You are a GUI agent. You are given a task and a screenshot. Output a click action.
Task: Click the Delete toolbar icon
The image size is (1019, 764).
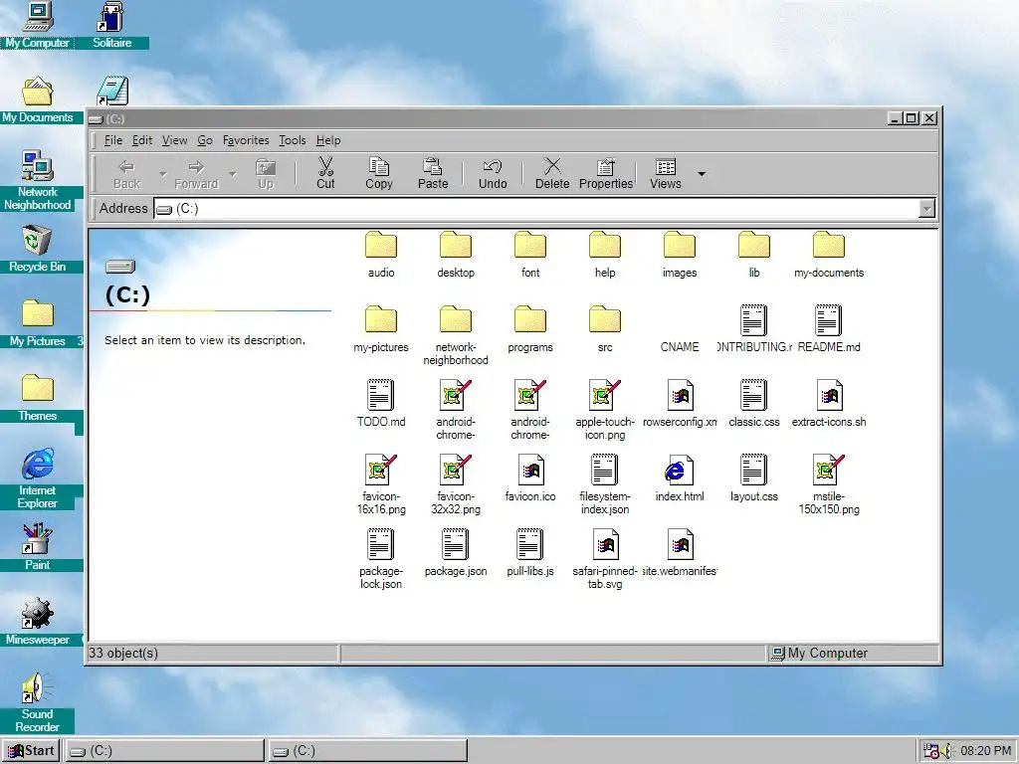coord(552,173)
